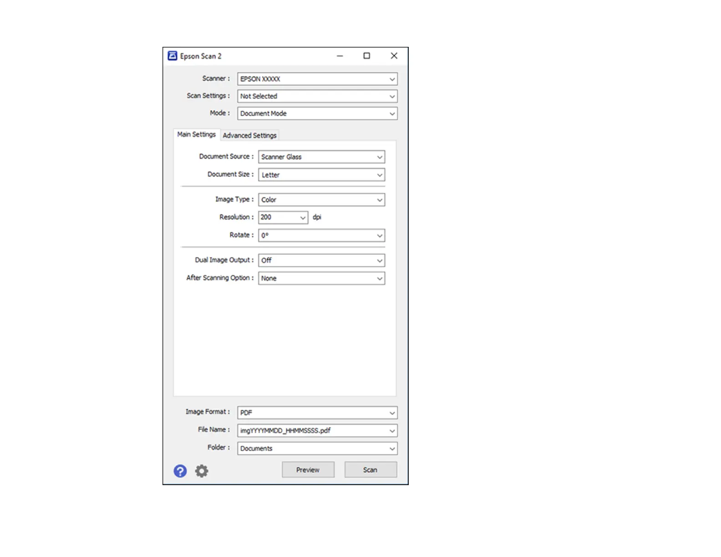The width and height of the screenshot is (721, 557).
Task: Open the Scanner dropdown showing EPSON XXXXX
Action: pyautogui.click(x=317, y=79)
